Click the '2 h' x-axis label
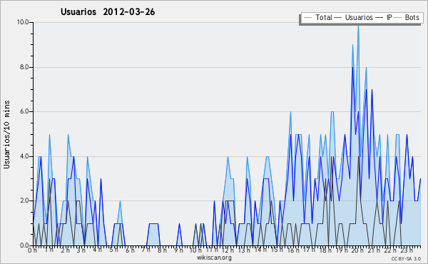The image size is (428, 264). 65,250
